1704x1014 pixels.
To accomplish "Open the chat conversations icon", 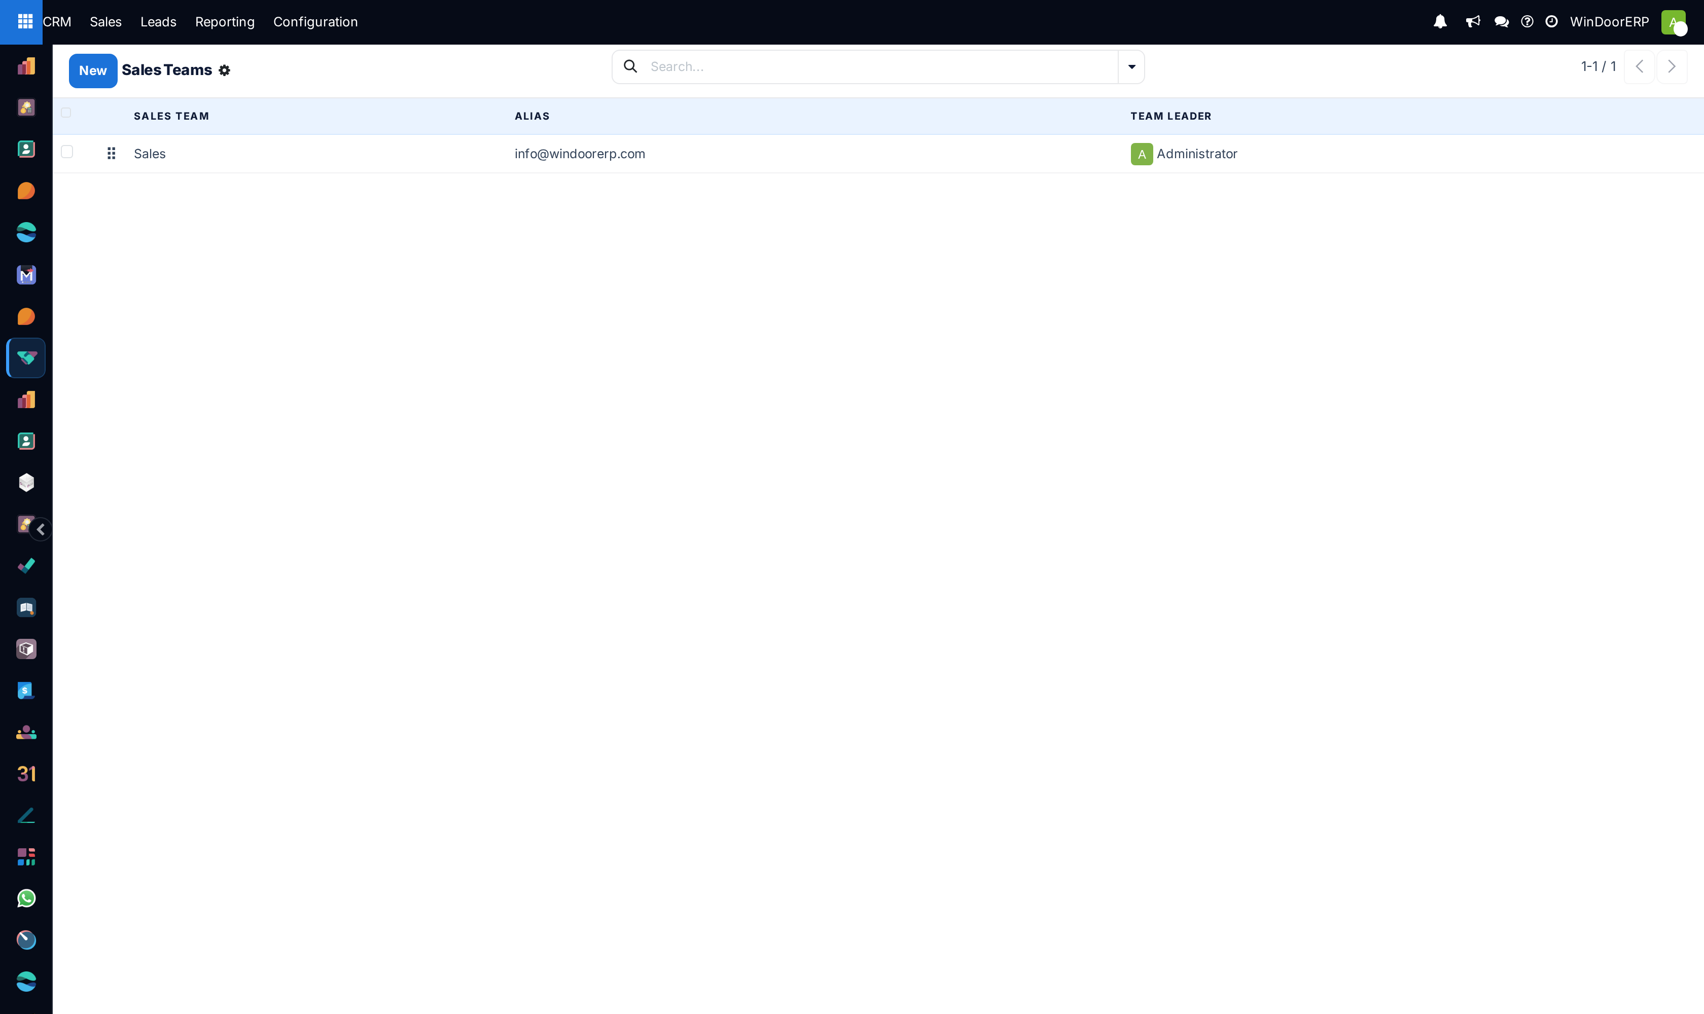I will (x=1501, y=22).
